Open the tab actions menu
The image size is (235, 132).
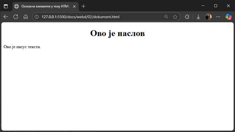click(x=6, y=6)
